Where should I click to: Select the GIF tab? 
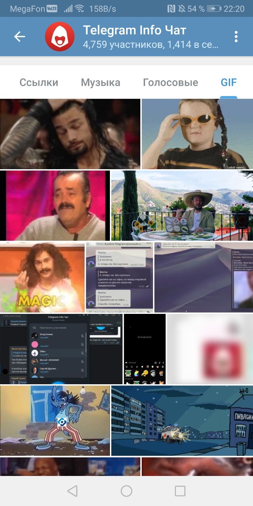[x=228, y=83]
